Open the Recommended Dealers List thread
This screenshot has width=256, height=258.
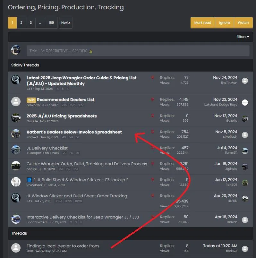pos(66,99)
